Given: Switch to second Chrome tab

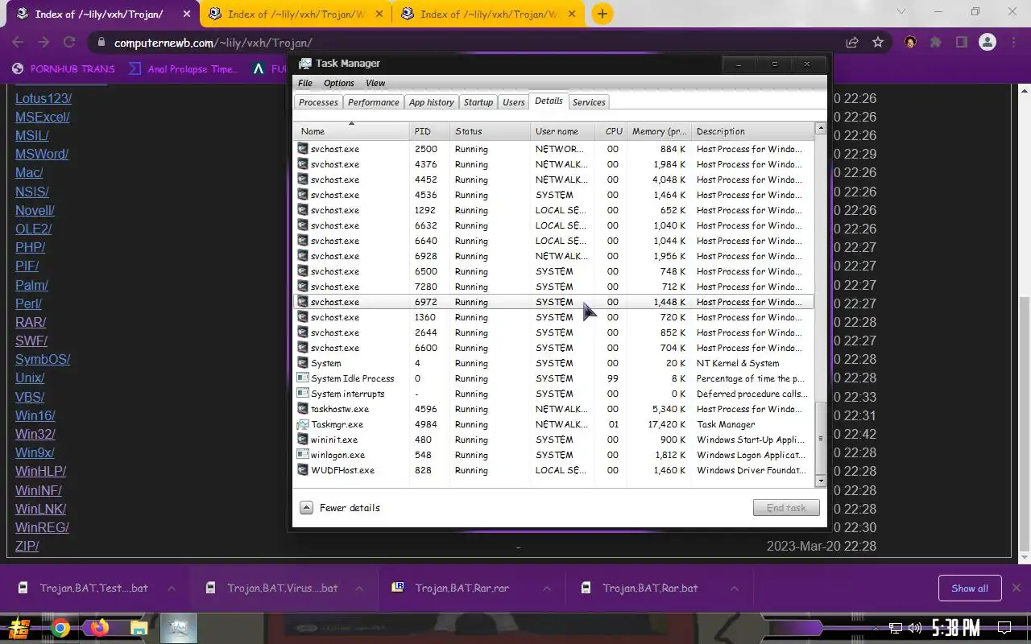Looking at the screenshot, I should pyautogui.click(x=294, y=14).
